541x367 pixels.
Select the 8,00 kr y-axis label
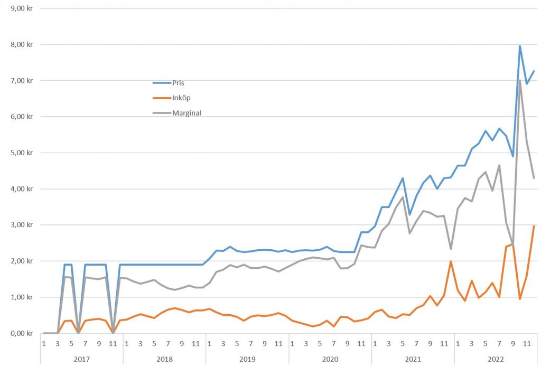click(x=22, y=45)
